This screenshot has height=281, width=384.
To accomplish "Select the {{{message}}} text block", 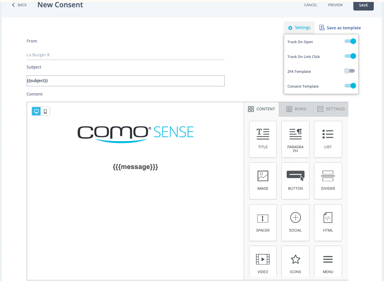I will [x=136, y=167].
